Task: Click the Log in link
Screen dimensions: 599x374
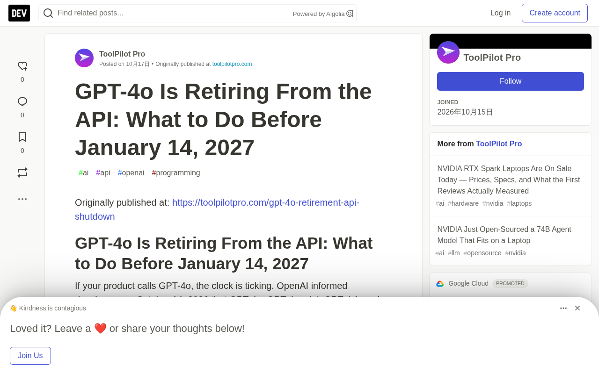Action: pyautogui.click(x=500, y=13)
